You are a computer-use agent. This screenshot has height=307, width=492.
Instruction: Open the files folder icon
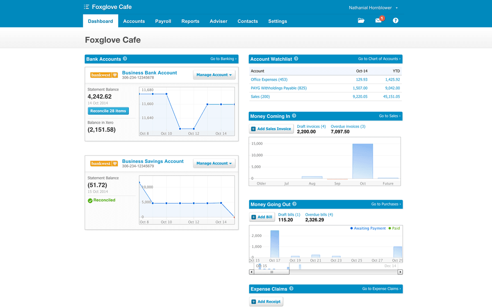point(361,20)
